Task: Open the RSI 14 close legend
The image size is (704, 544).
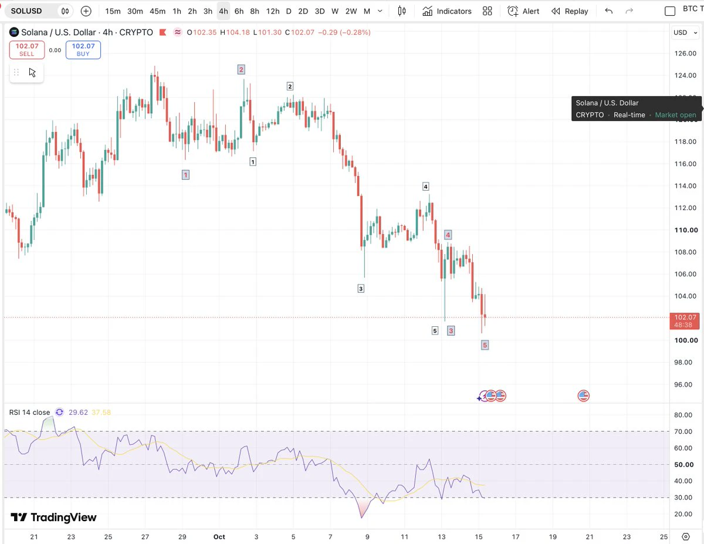Action: tap(30, 413)
